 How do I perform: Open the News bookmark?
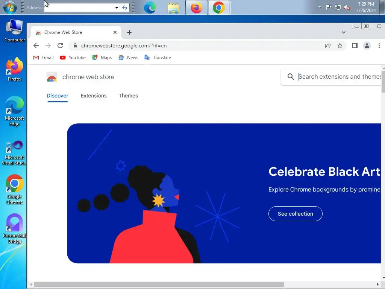128,58
